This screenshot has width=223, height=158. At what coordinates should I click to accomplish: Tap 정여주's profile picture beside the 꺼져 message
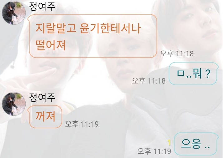tap(14, 104)
